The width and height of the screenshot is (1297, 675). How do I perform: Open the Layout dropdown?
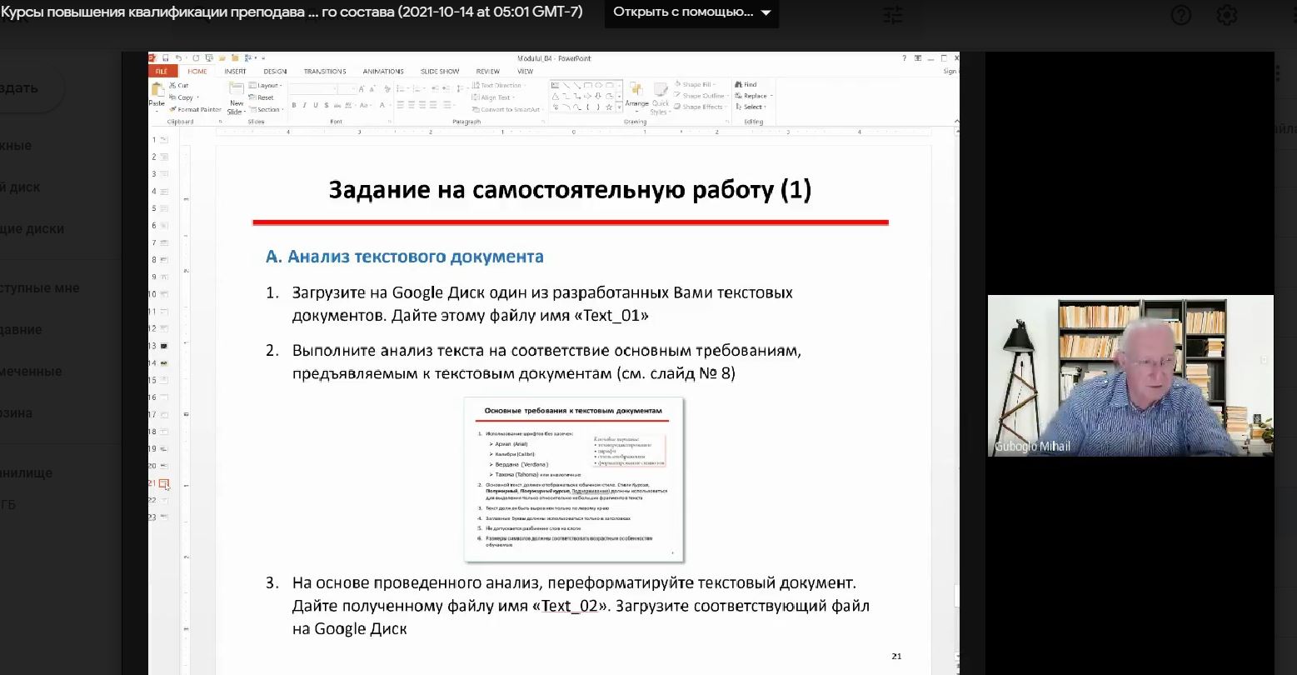[x=266, y=85]
